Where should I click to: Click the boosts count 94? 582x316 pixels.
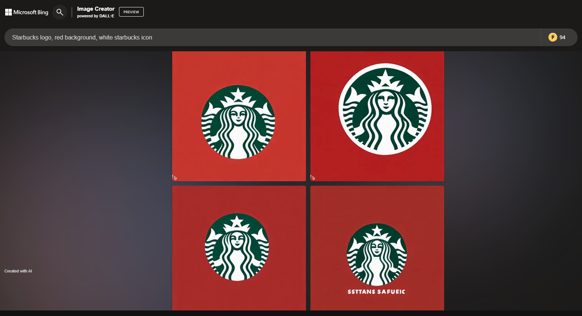(562, 37)
